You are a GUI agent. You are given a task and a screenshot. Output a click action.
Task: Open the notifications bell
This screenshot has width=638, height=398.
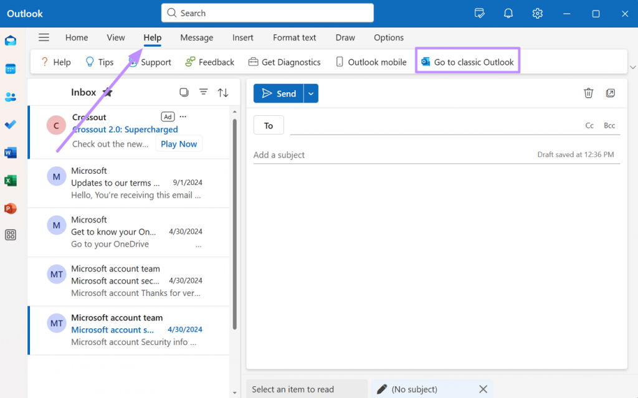coord(508,14)
